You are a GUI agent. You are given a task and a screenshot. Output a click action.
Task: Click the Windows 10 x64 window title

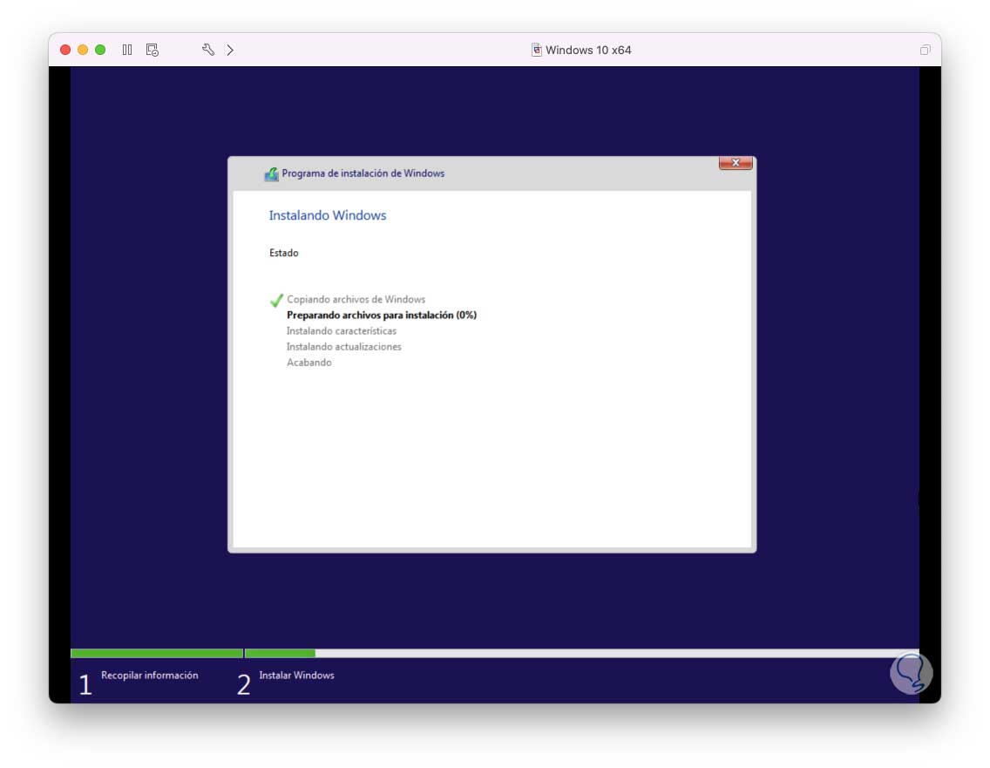click(587, 50)
